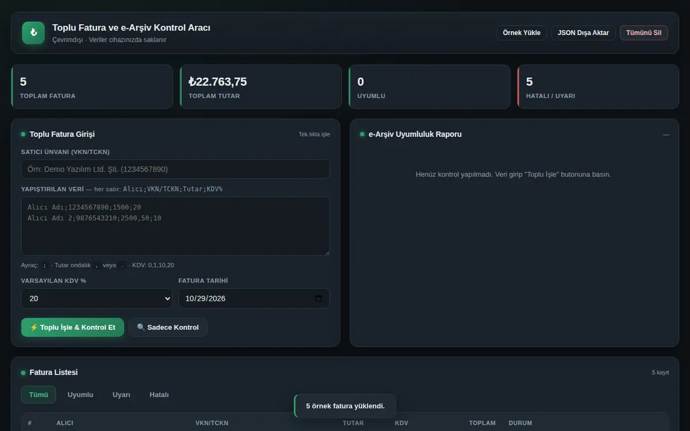Click into the Yapıştırılan Veri textarea
Screen dimensions: 690x431
(x=175, y=226)
